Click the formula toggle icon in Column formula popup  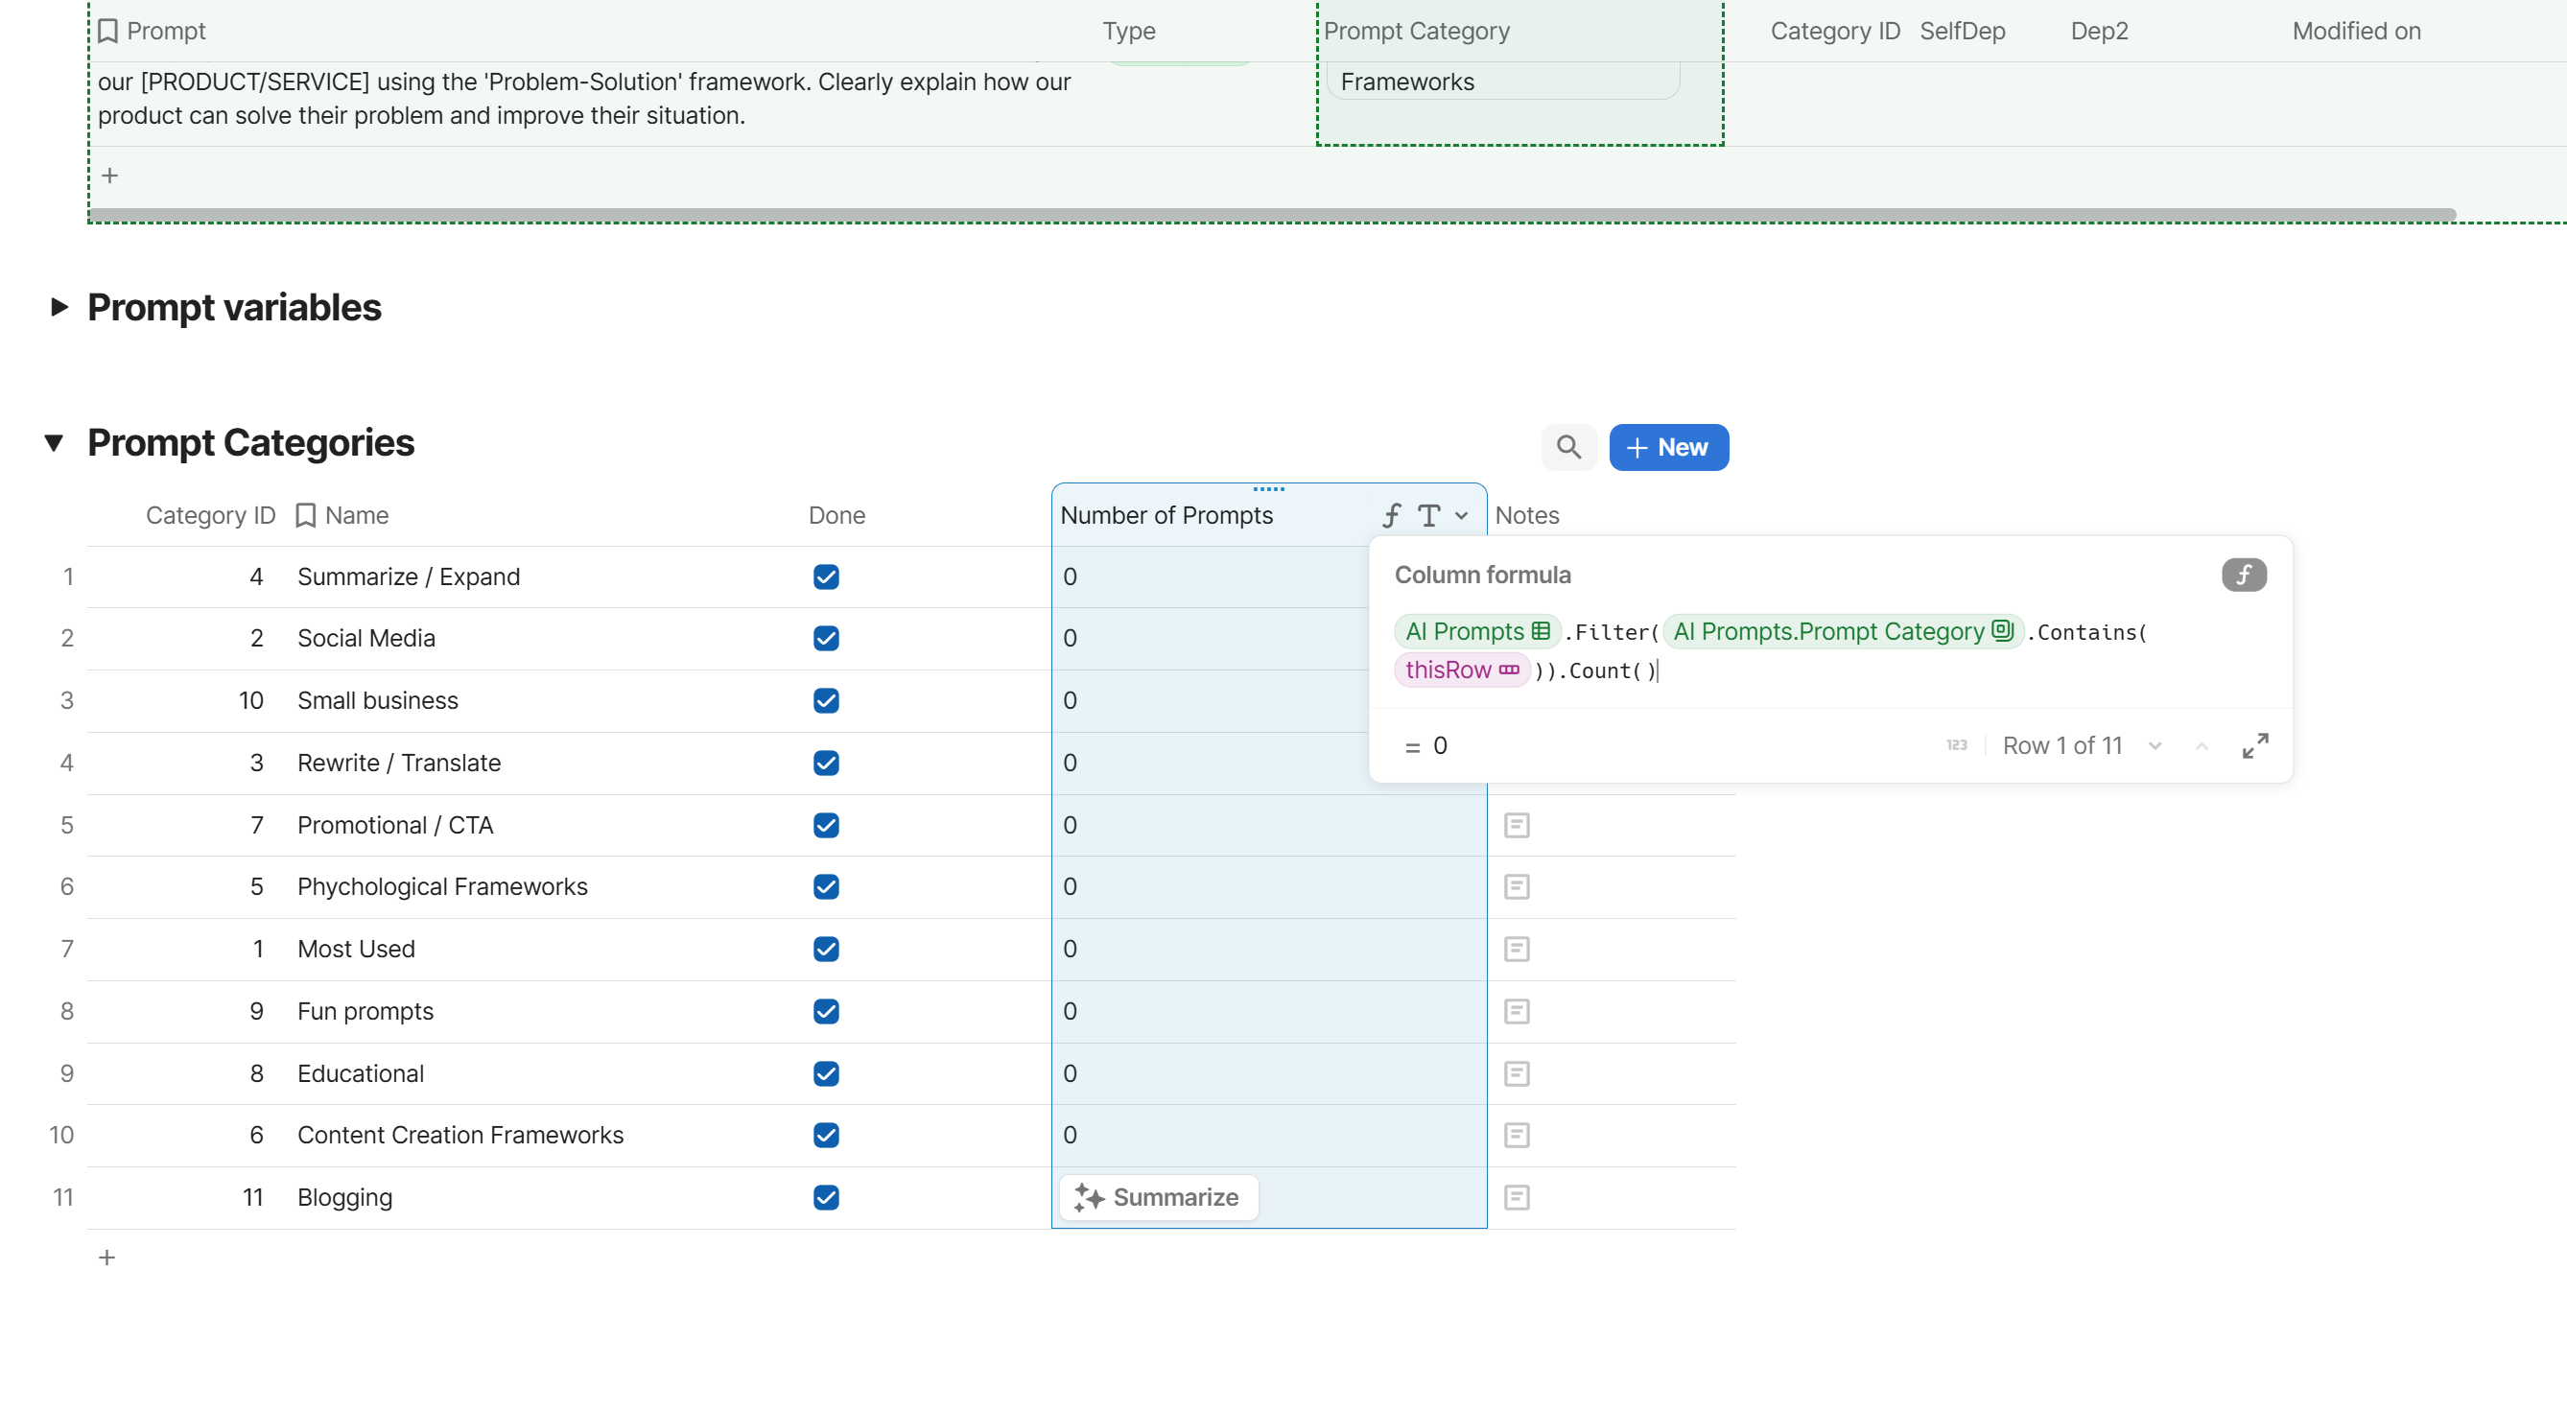pos(2243,575)
